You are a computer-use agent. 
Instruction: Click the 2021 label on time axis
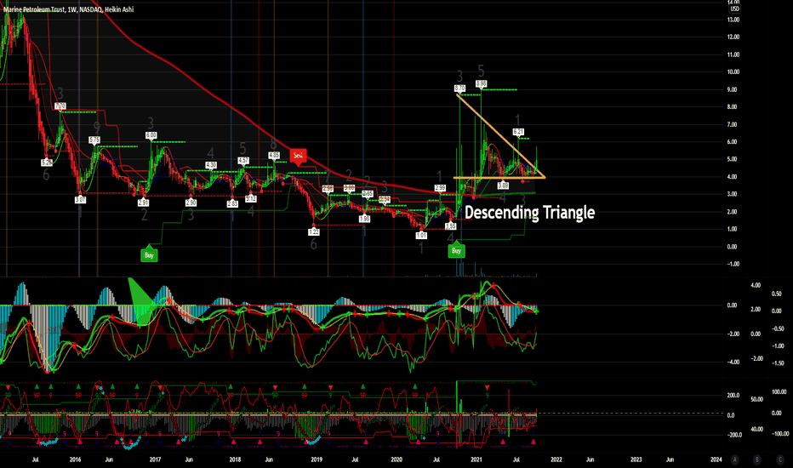(x=476, y=459)
